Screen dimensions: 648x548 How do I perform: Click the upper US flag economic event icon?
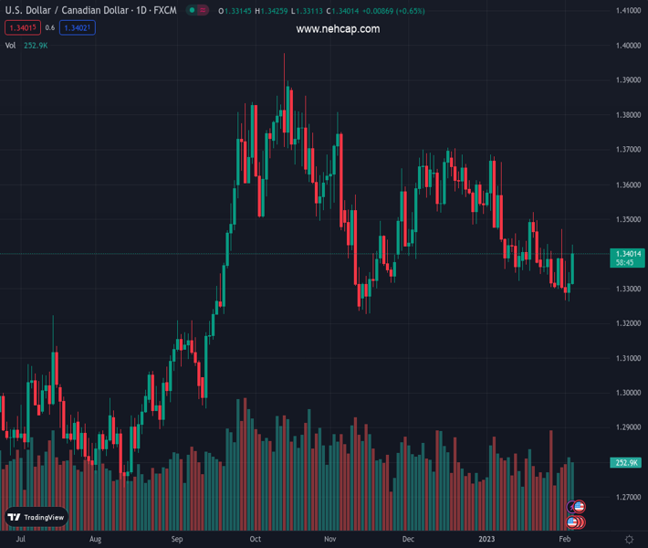[578, 507]
